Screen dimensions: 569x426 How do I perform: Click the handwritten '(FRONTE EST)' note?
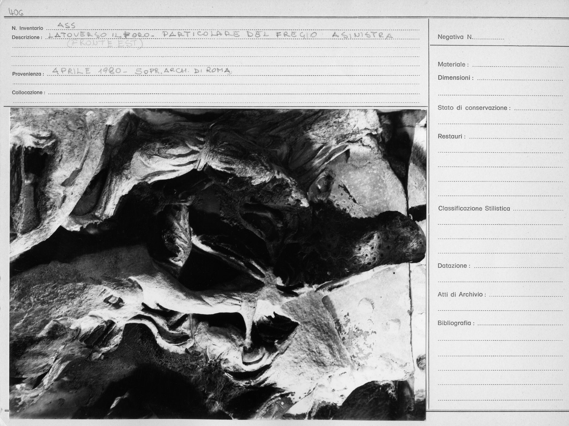point(105,44)
